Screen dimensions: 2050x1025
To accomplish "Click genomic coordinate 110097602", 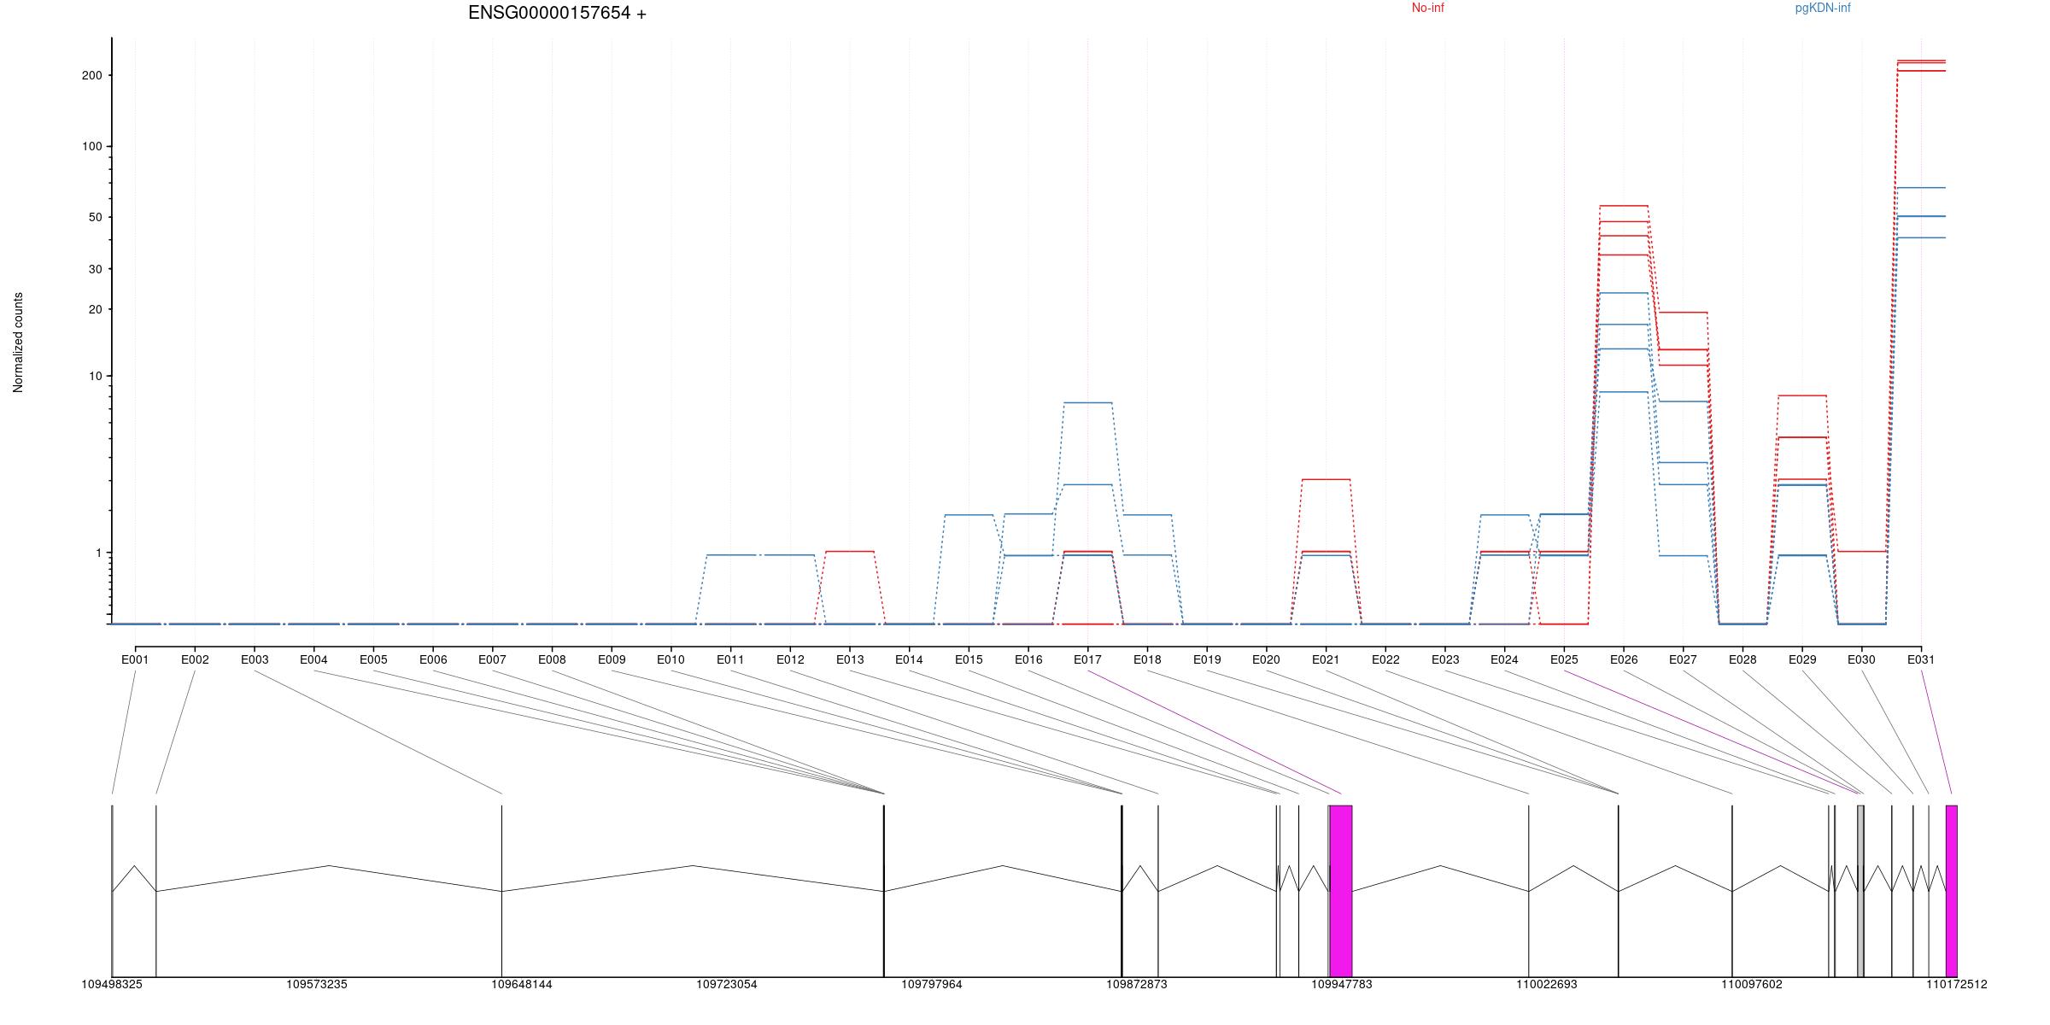I will point(1752,984).
